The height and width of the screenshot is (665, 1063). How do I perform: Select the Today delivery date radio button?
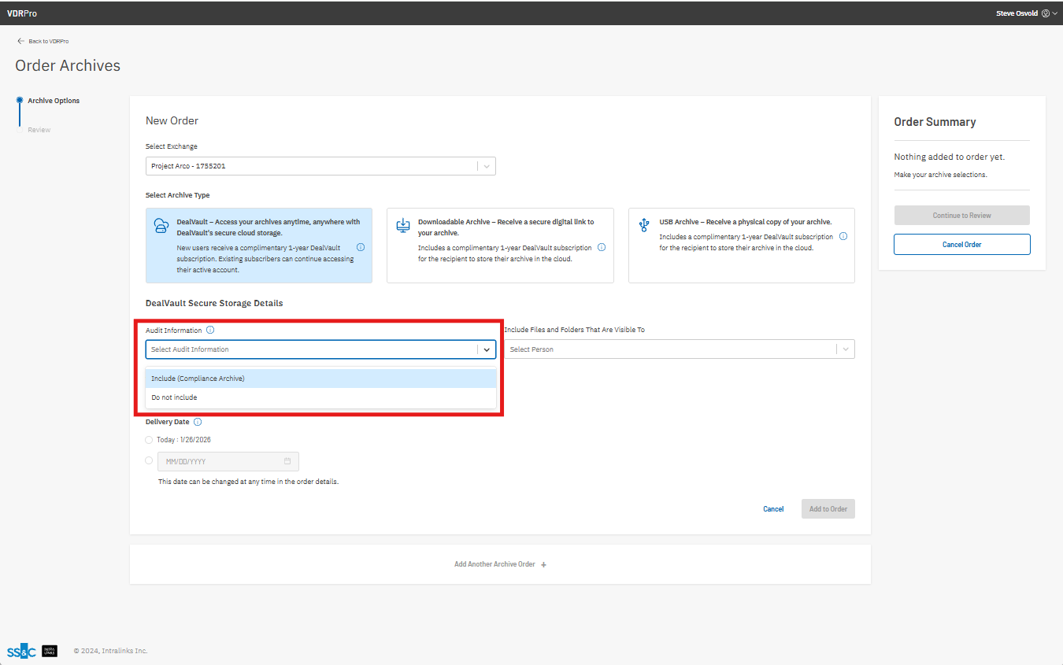[x=150, y=440]
